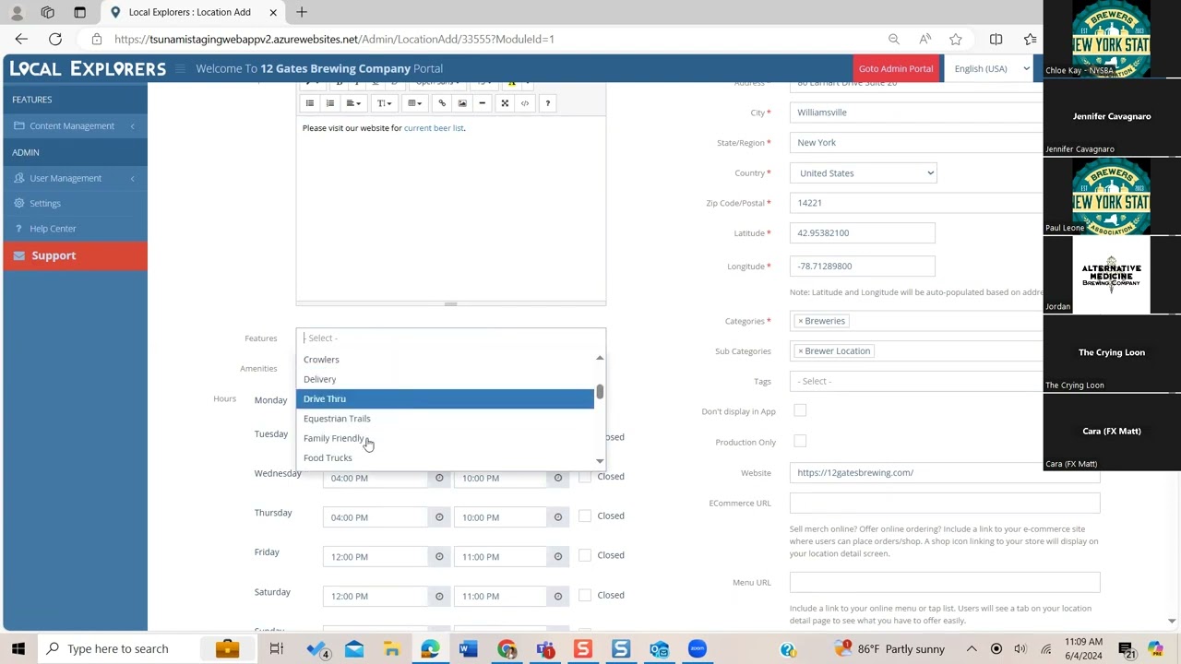Screen dimensions: 1181x664
Task: Follow the current beer list link
Action: point(434,128)
